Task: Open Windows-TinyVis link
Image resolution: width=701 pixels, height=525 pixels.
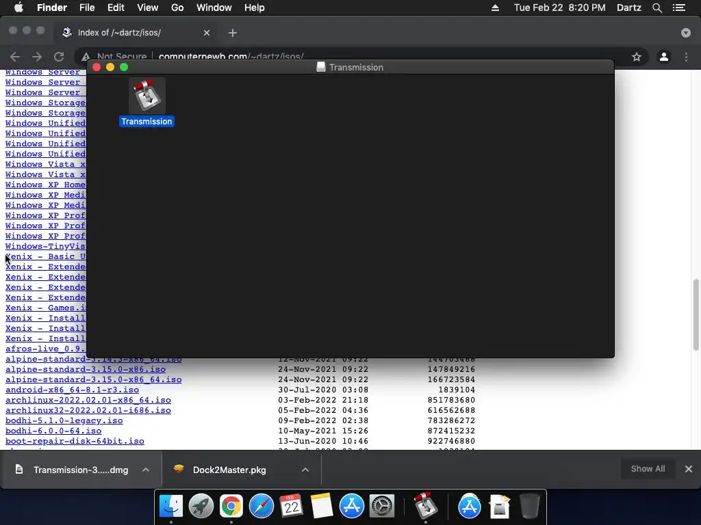Action: point(46,246)
